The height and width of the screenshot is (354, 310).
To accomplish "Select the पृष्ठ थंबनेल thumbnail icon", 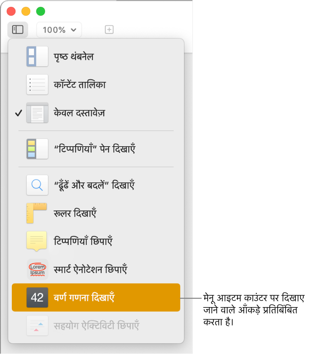I will click(x=37, y=56).
